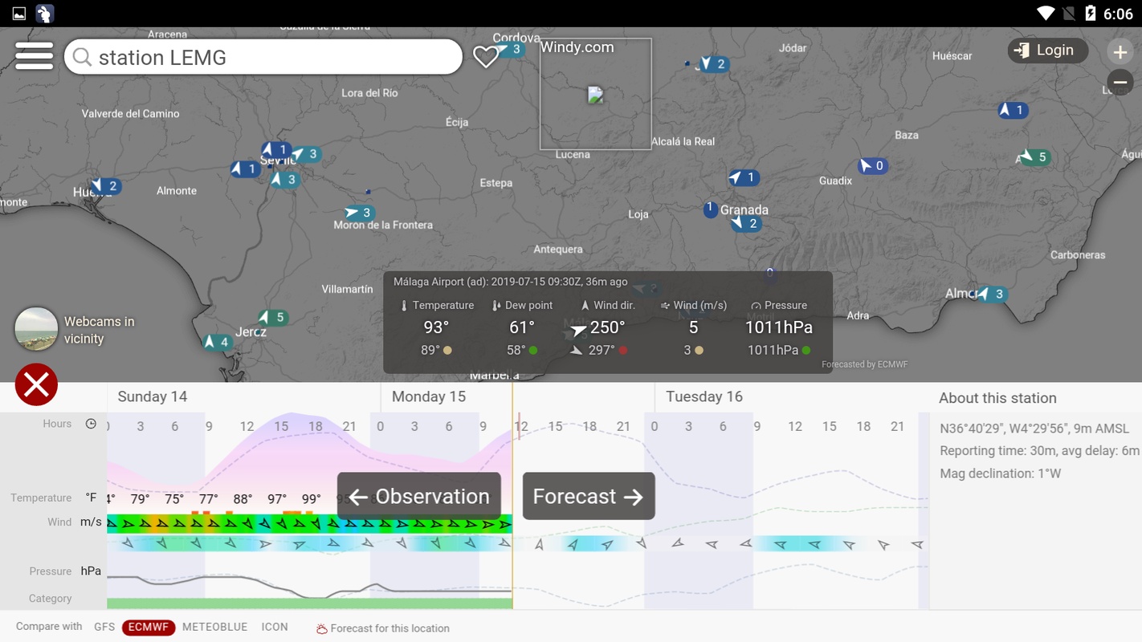Tap the search magnifier icon

pos(82,57)
